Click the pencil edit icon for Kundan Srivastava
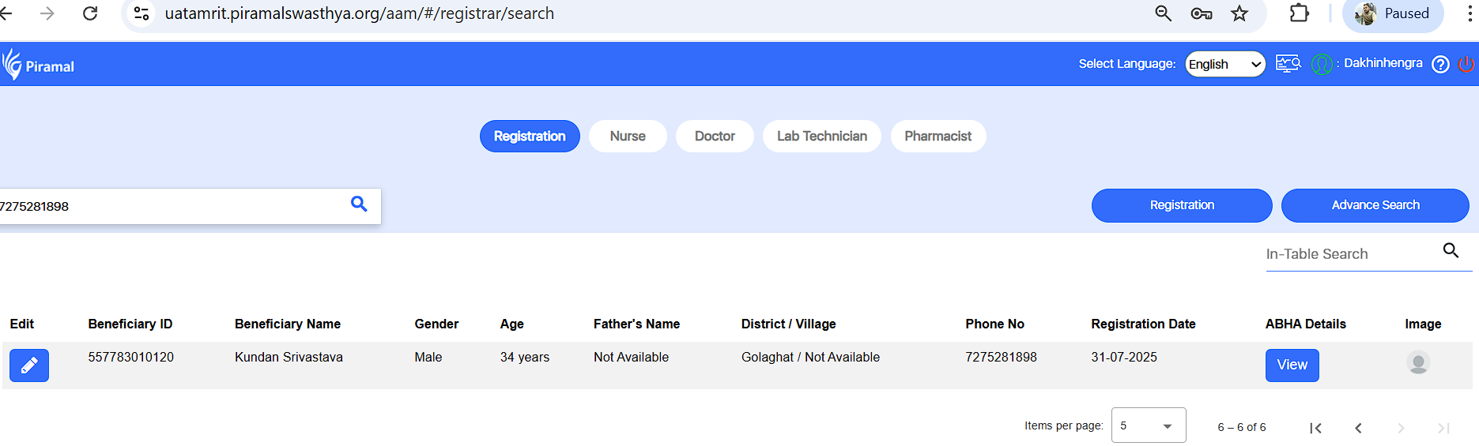This screenshot has height=446, width=1479. (x=29, y=365)
